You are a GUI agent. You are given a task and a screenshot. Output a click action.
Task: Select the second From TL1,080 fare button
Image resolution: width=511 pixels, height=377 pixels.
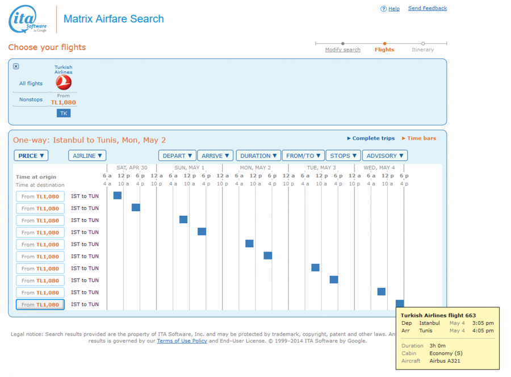click(40, 208)
